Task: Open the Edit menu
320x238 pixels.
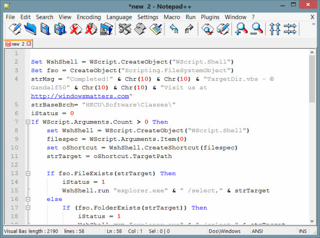Action: pyautogui.click(x=25, y=17)
